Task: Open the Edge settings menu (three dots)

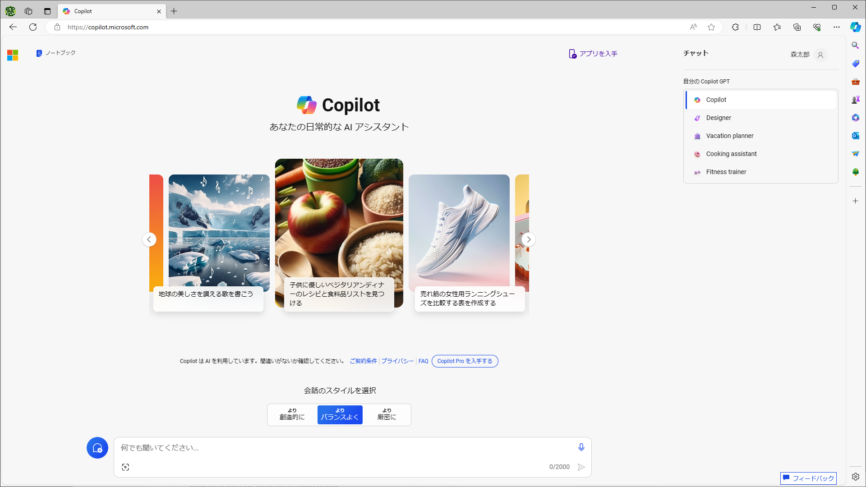Action: point(837,27)
